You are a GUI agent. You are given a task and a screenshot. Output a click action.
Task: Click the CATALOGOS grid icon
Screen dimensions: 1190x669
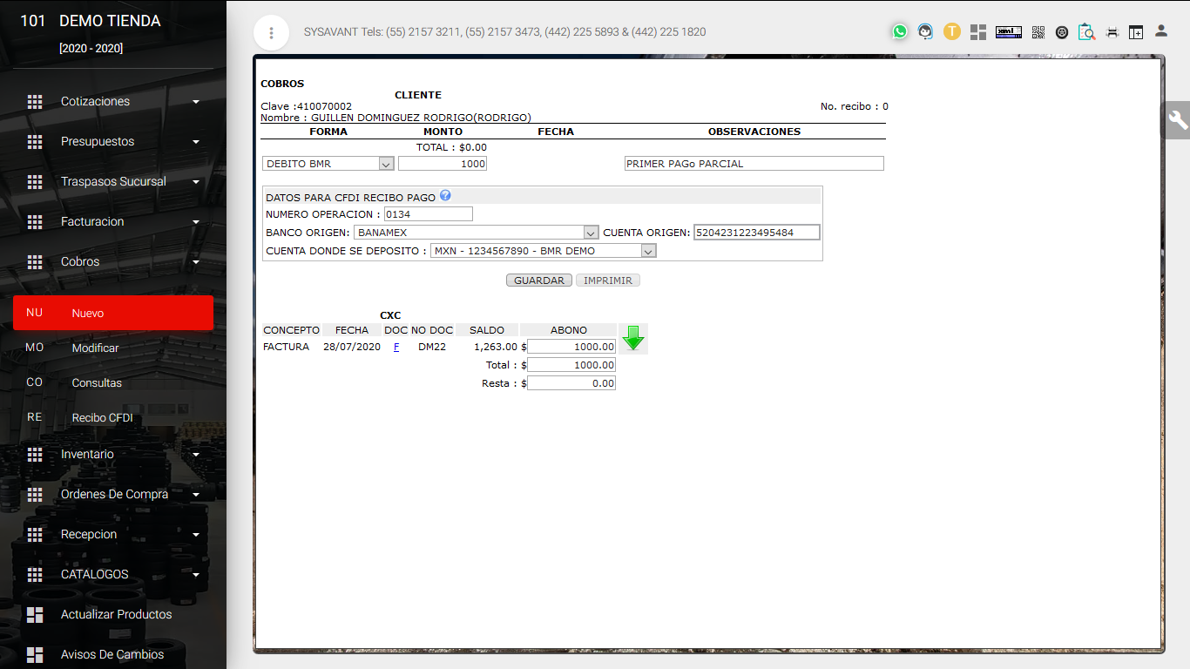point(35,575)
